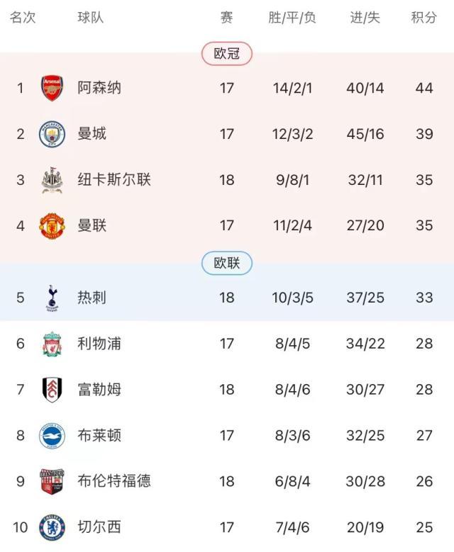Open team name 阿森纳
The height and width of the screenshot is (552, 454).
(x=99, y=88)
